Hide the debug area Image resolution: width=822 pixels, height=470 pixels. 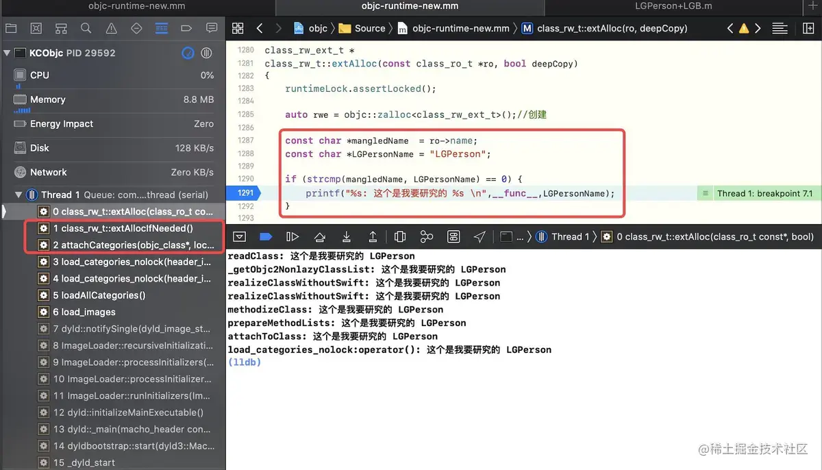239,236
